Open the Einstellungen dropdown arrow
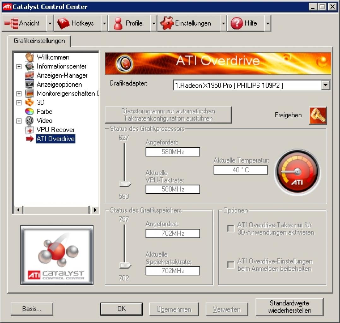 (x=223, y=23)
